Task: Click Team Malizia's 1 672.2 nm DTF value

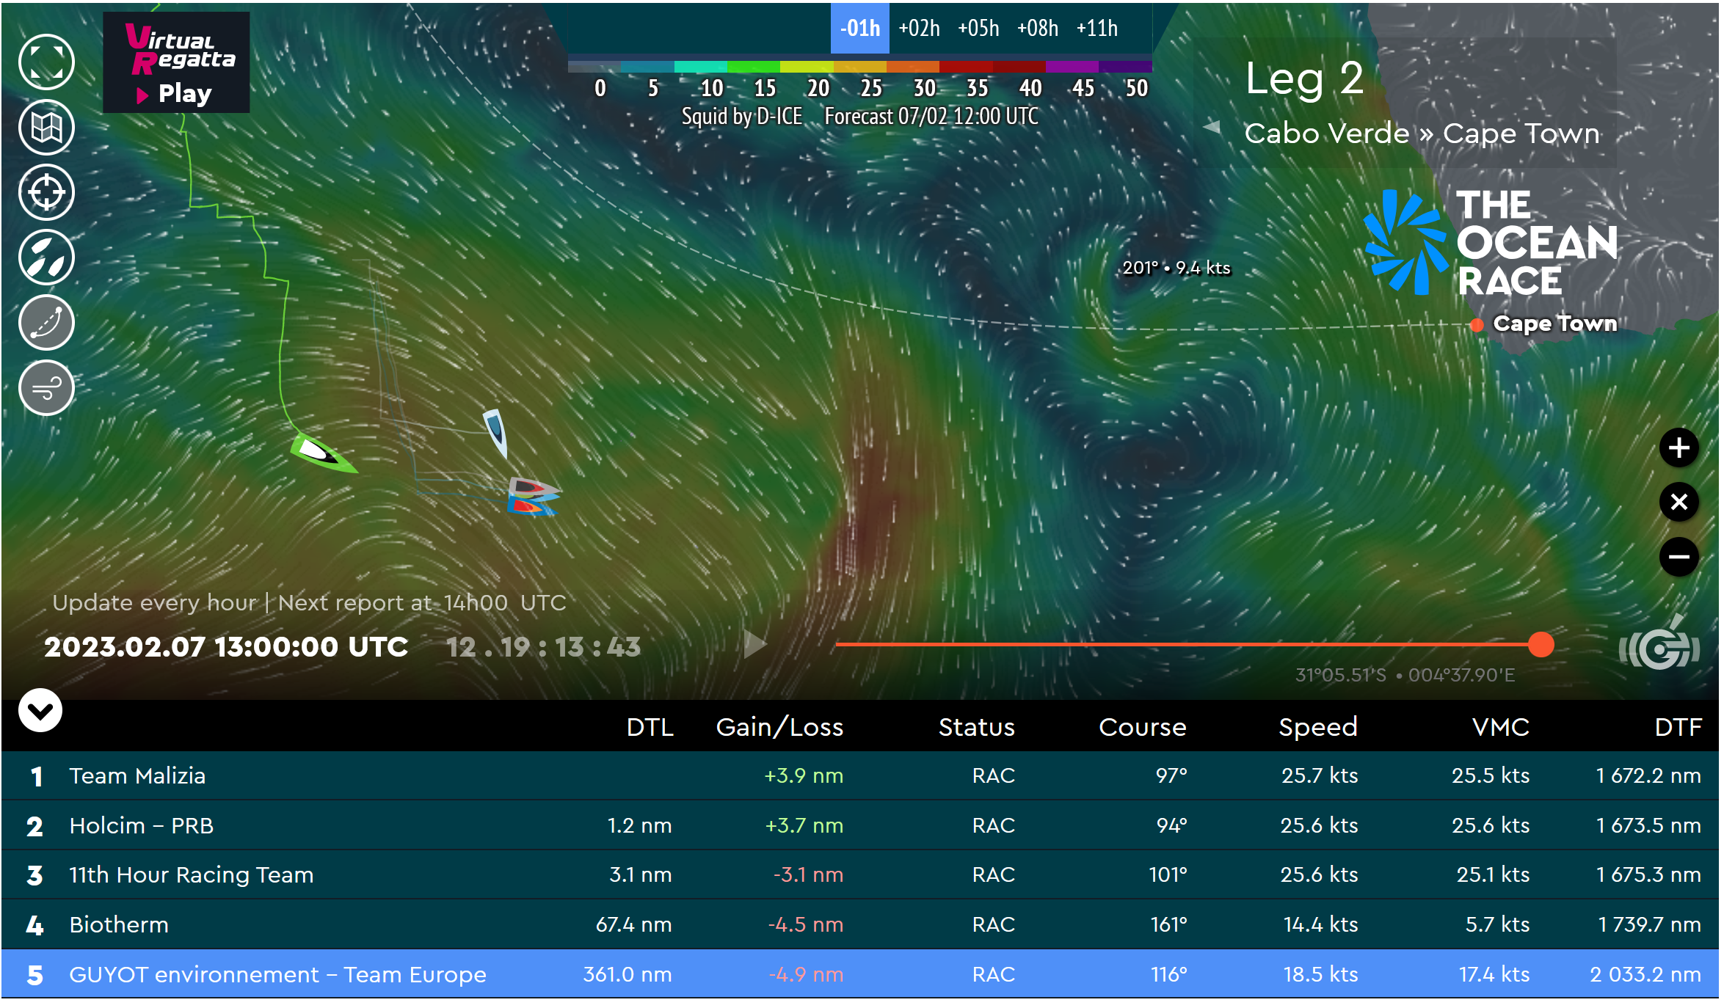Action: 1648,775
